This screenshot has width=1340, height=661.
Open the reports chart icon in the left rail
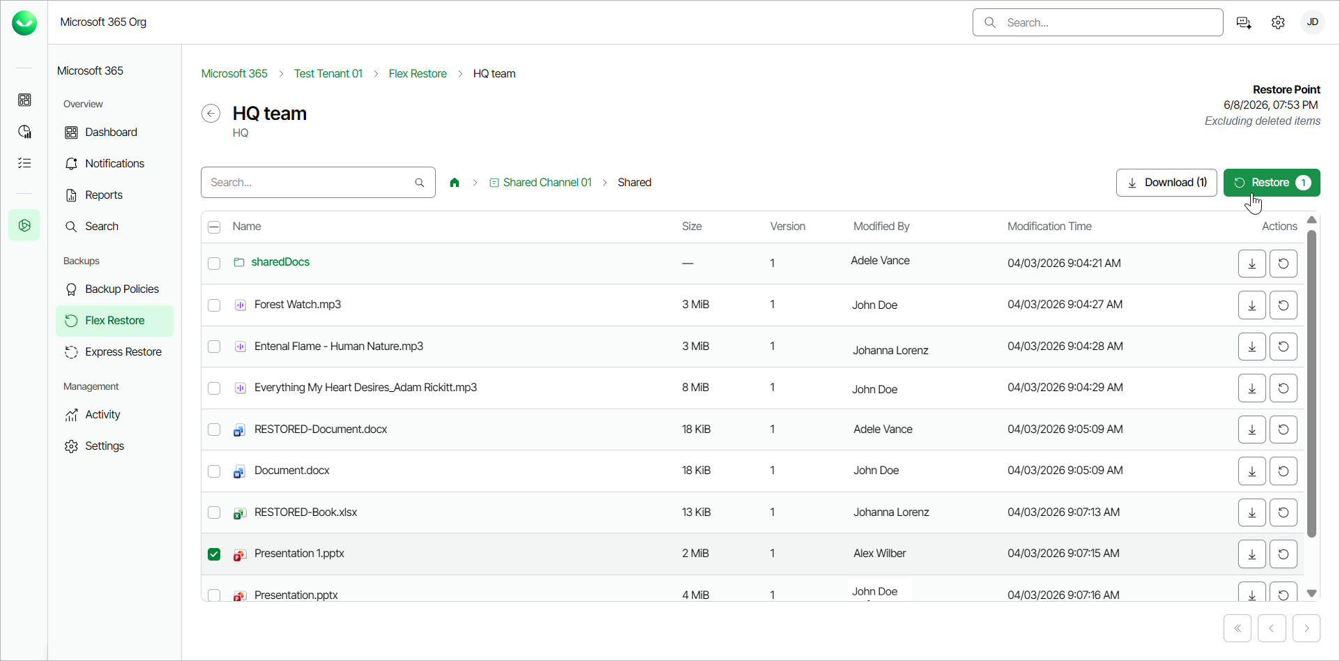(x=24, y=132)
